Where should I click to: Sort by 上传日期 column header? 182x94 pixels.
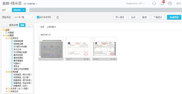click(51, 27)
